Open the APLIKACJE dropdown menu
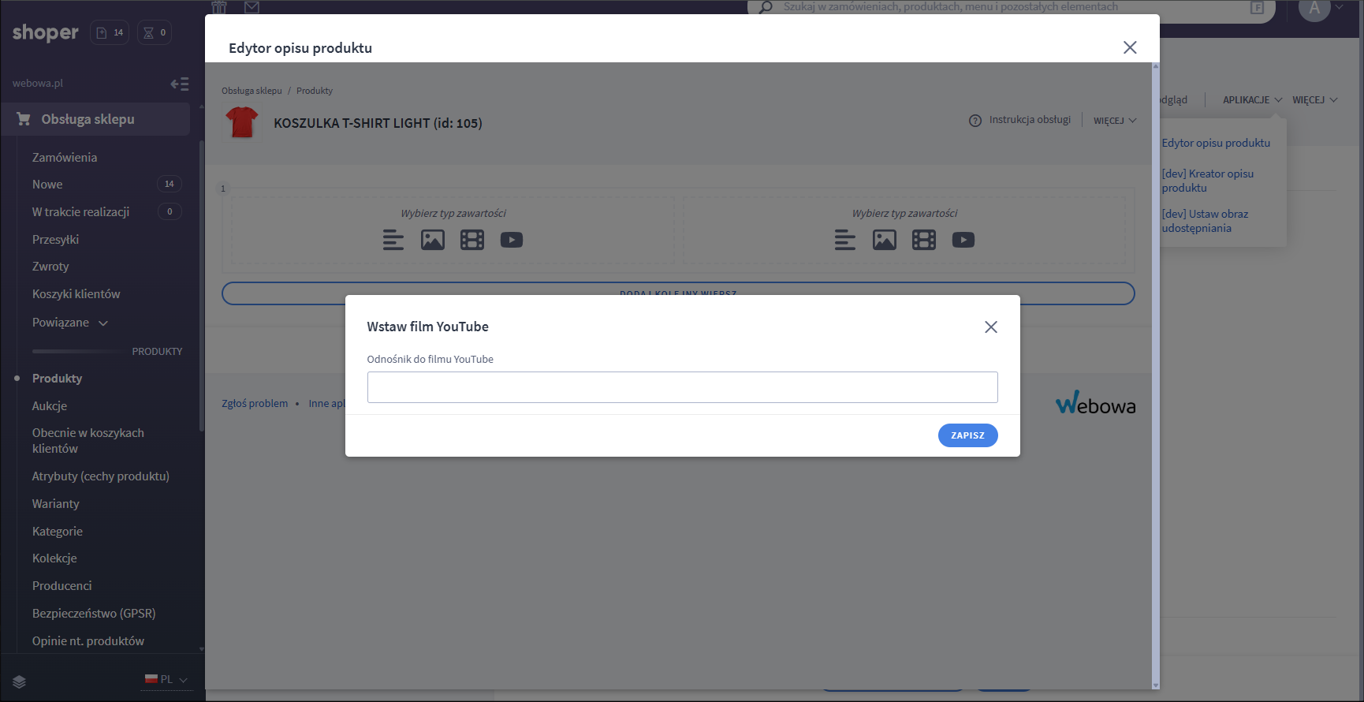This screenshot has width=1364, height=702. [1252, 100]
